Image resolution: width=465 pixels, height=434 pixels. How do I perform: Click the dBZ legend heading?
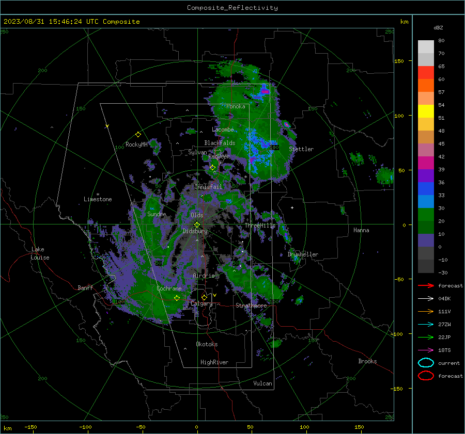click(x=438, y=27)
